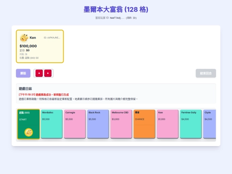Click the $3,000 price on Melbourne CBD

pyautogui.click(x=116, y=119)
